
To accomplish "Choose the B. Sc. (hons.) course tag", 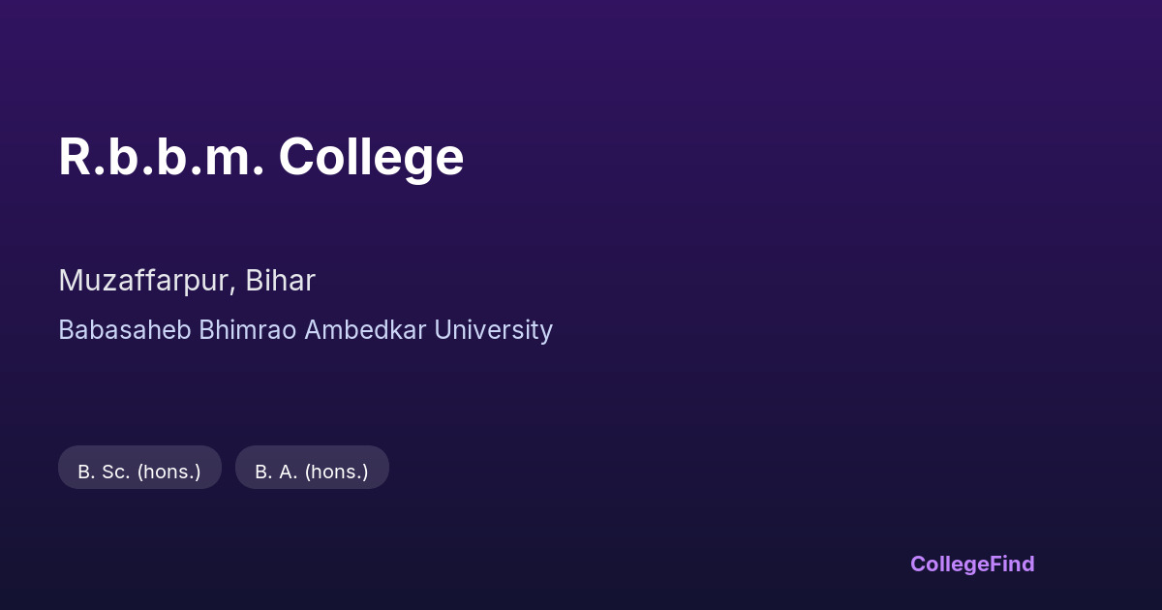I will coord(139,472).
